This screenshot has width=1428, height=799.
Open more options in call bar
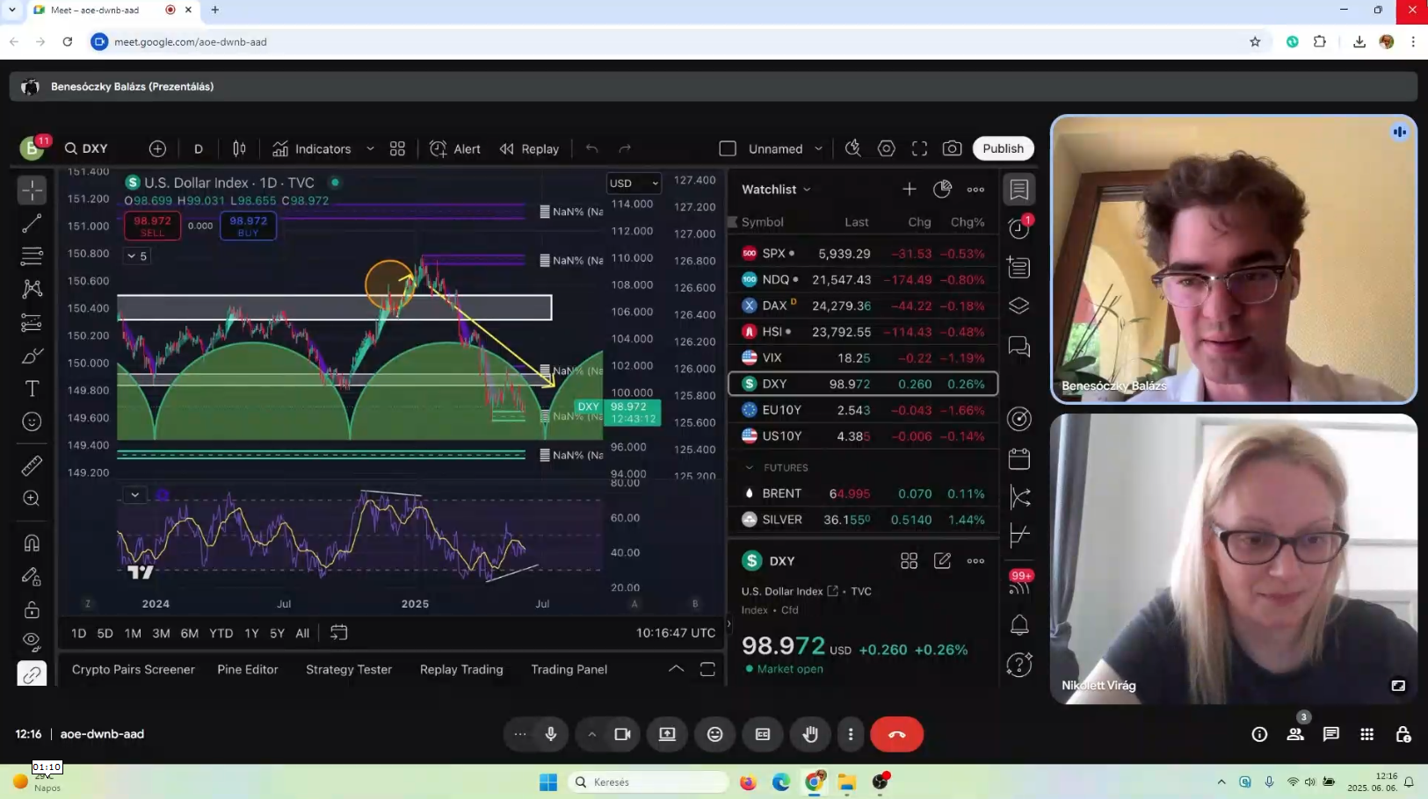851,734
